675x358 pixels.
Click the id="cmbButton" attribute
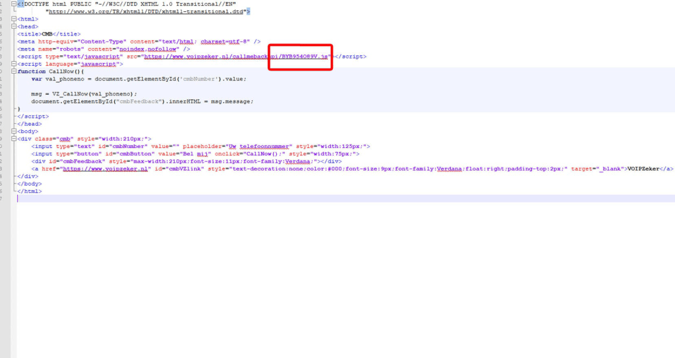click(130, 154)
